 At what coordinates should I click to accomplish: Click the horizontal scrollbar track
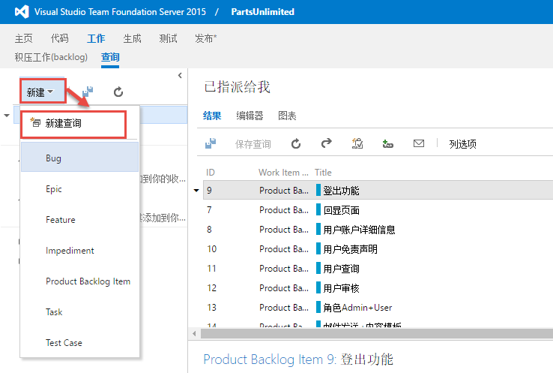tap(377, 333)
